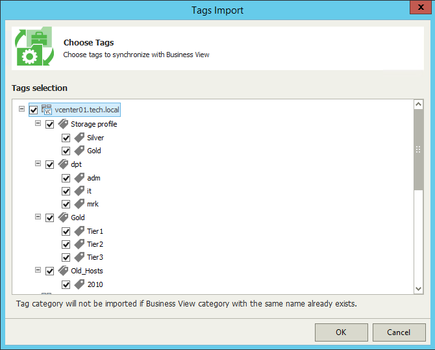The image size is (435, 350).
Task: Click the dpt category tag icon
Action: click(63, 164)
